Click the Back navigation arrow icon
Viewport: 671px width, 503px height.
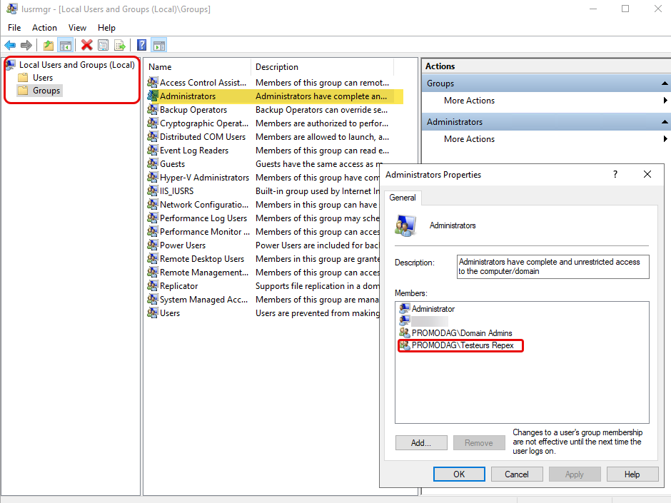[10, 45]
